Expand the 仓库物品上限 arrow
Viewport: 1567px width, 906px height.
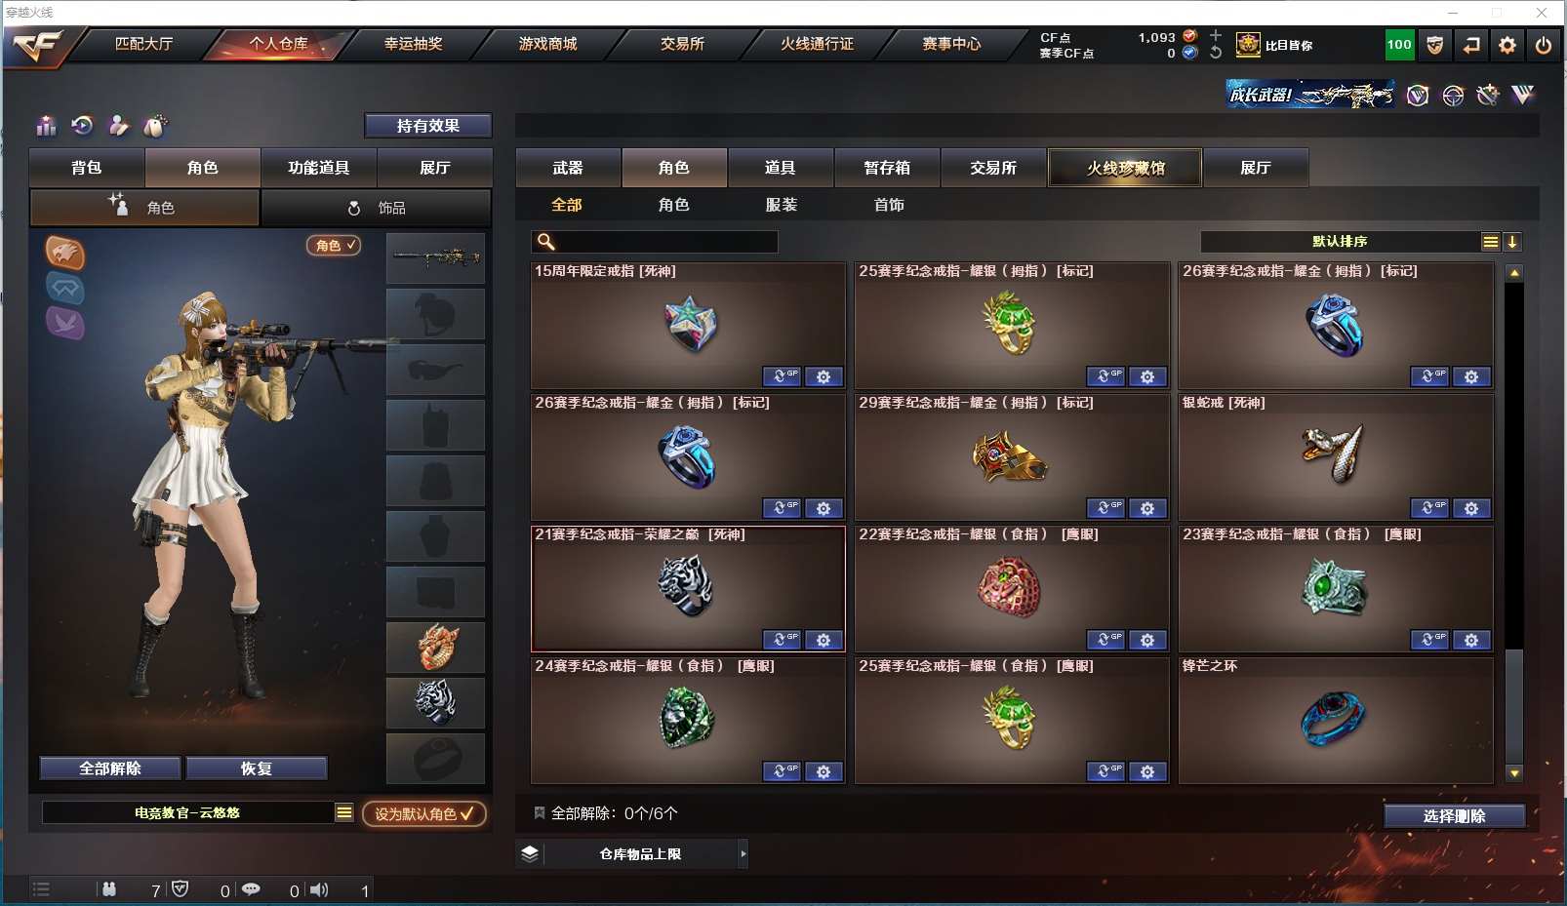click(743, 854)
